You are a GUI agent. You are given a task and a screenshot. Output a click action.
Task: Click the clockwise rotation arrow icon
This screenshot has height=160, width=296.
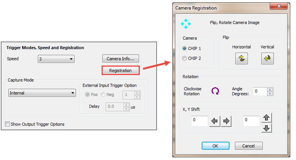tap(216, 91)
